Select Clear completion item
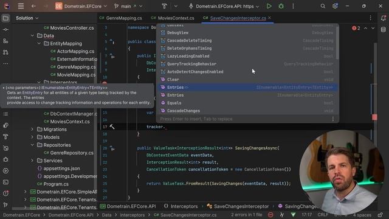 coord(247,80)
